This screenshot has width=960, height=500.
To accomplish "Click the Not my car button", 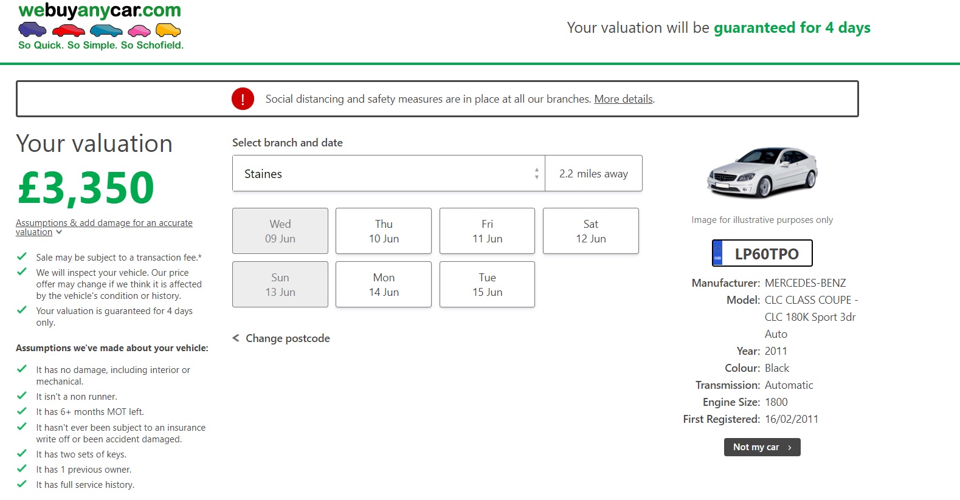I will tap(762, 447).
